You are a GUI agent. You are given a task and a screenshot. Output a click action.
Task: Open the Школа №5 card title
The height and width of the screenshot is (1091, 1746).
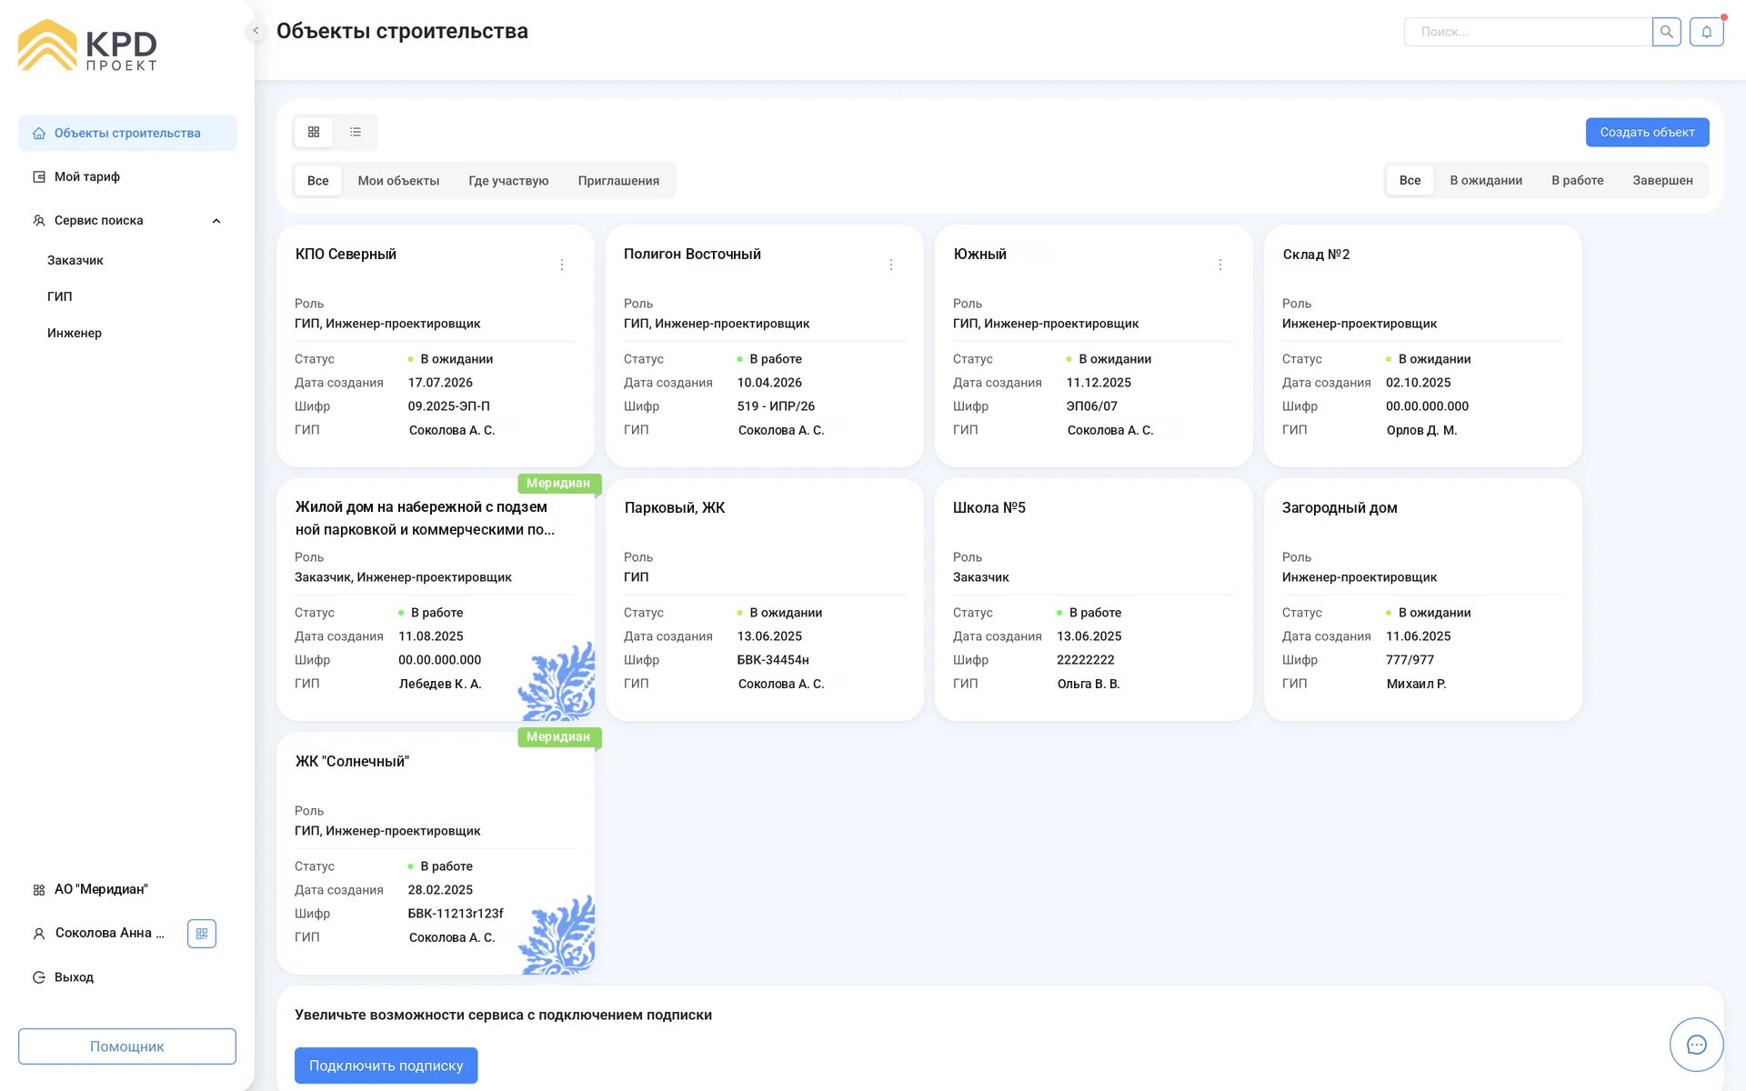988,507
